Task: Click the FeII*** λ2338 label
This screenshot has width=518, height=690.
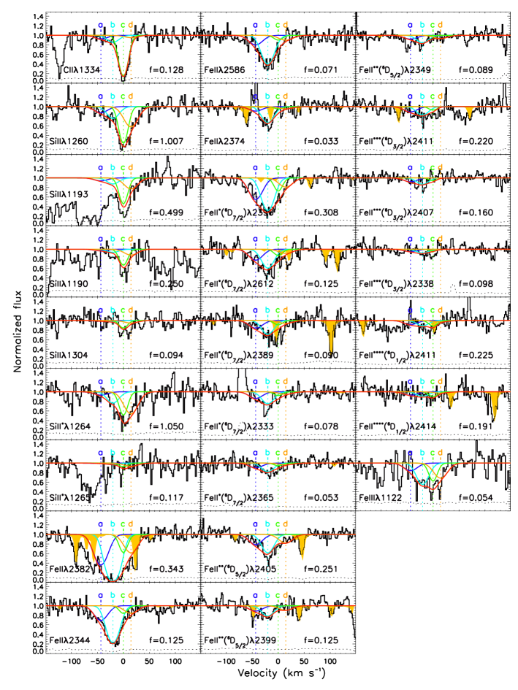Action: pos(397,284)
